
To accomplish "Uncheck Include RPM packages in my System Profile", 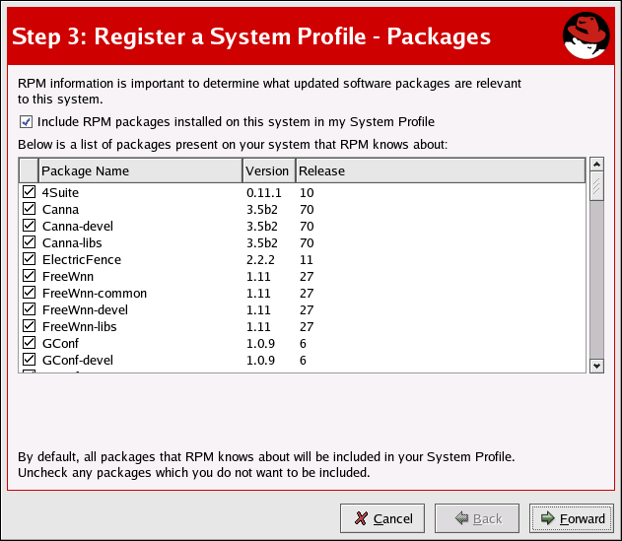I will (x=27, y=122).
